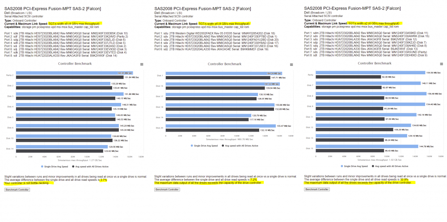Screen dimensions: 447x222
Task: Click 'Controller Benchmark' title in x4 chart
Action: point(225,64)
